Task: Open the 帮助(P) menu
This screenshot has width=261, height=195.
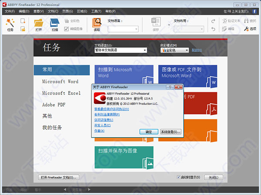Action: click(110, 11)
